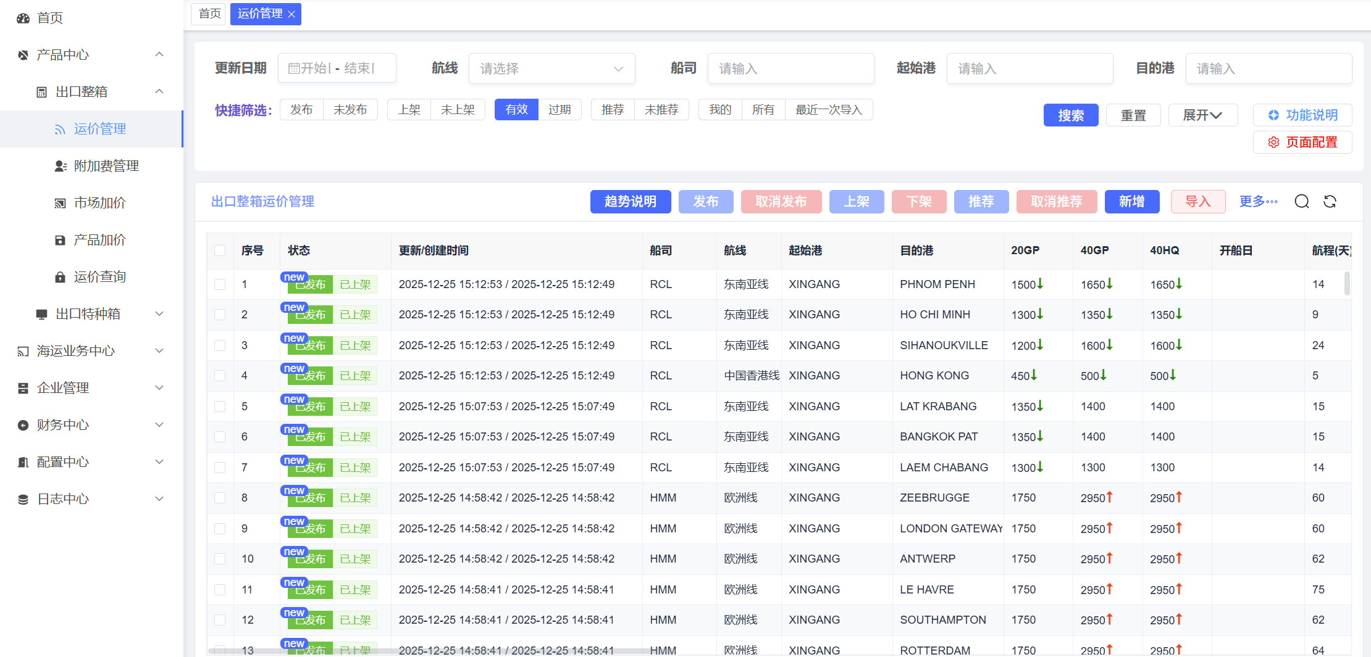Click the 运价查询 lock icon in sidebar
This screenshot has height=657, width=1371.
[x=60, y=277]
